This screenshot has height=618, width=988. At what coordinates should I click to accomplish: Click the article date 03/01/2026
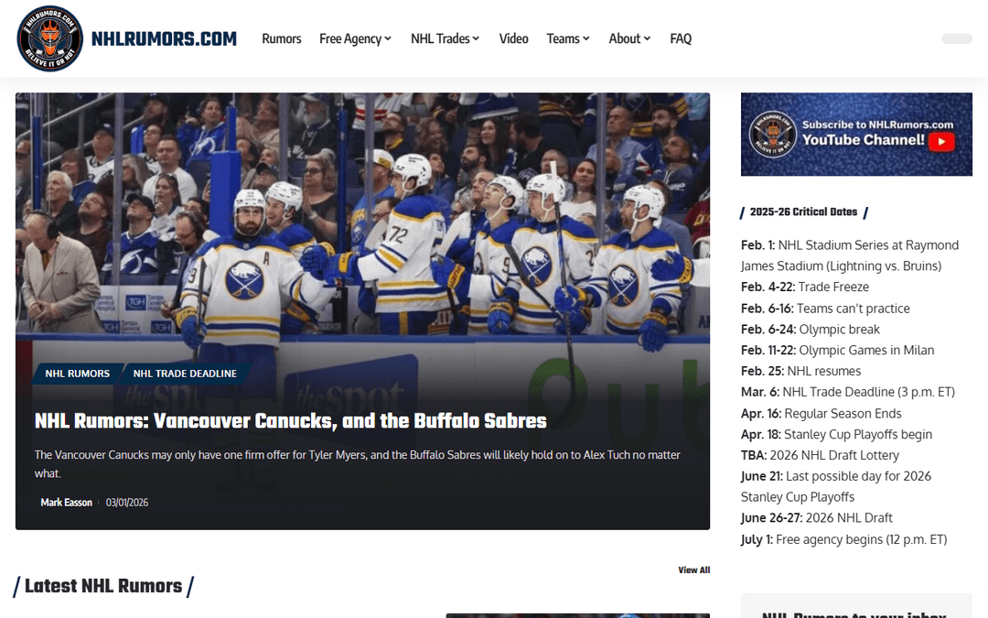pos(127,503)
